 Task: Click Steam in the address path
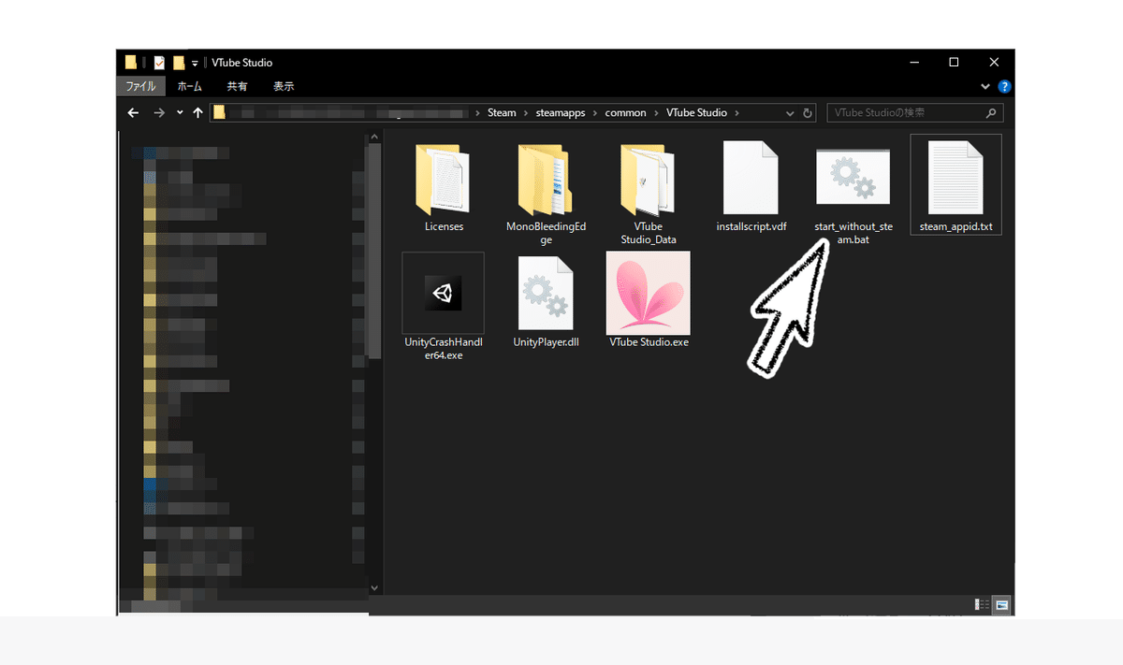coord(502,112)
